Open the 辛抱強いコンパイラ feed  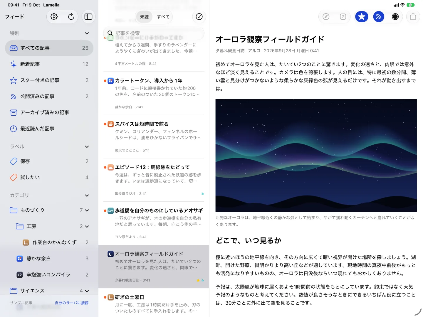(49, 275)
